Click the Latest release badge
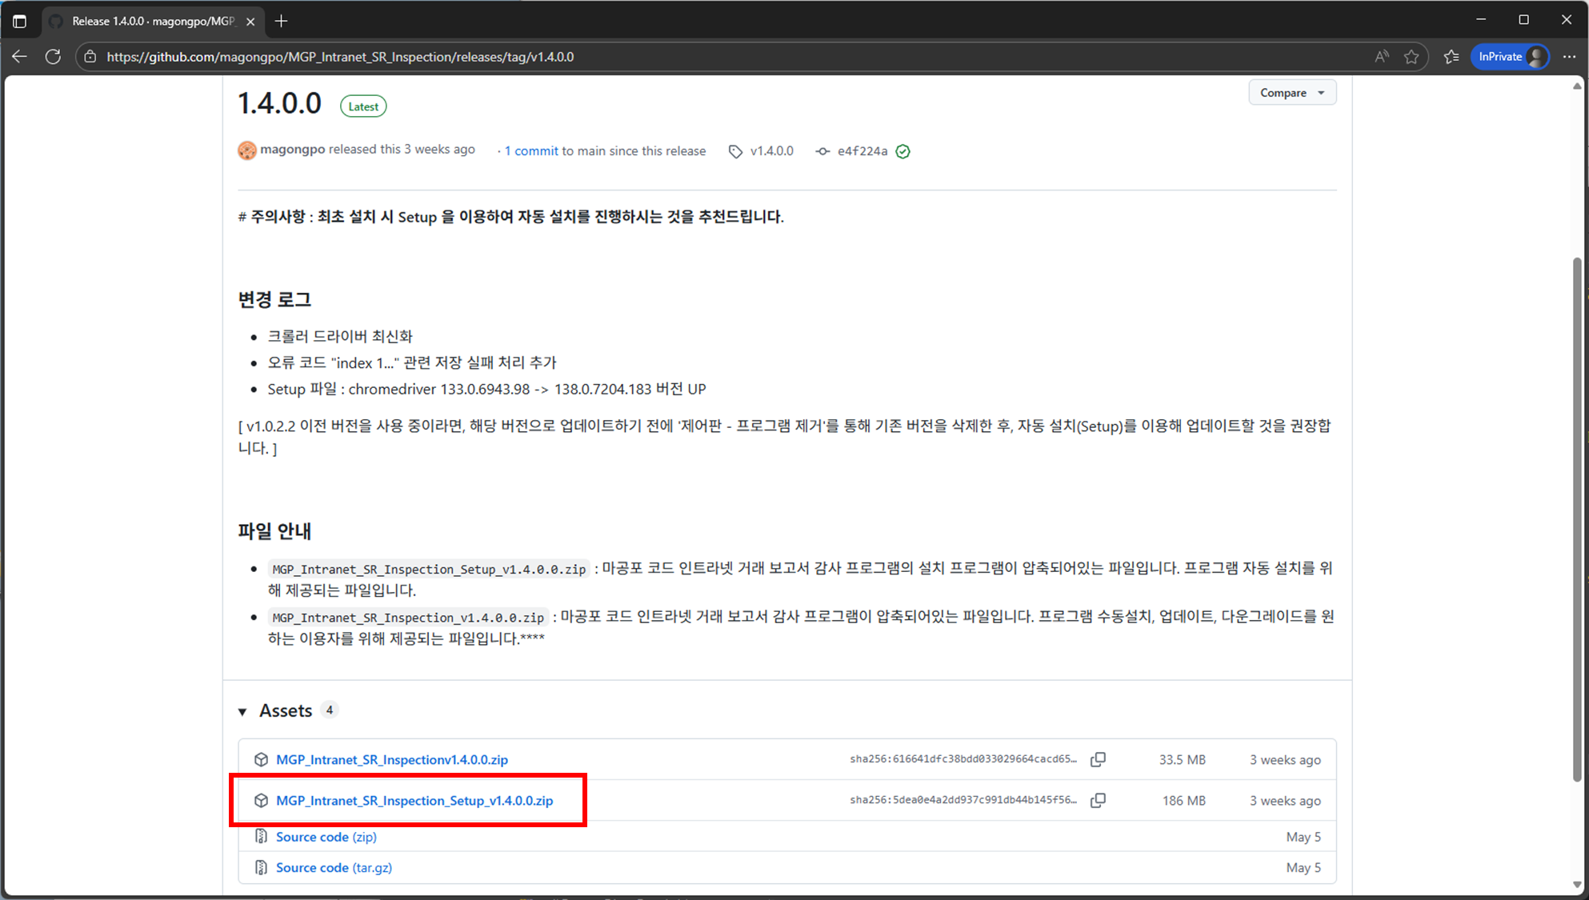Image resolution: width=1589 pixels, height=900 pixels. point(363,106)
